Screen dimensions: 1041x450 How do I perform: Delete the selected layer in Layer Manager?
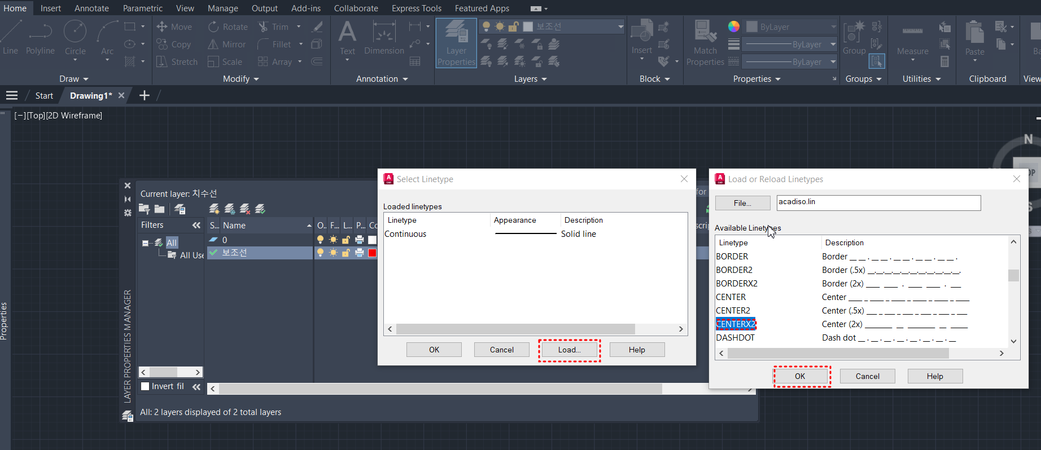point(244,209)
